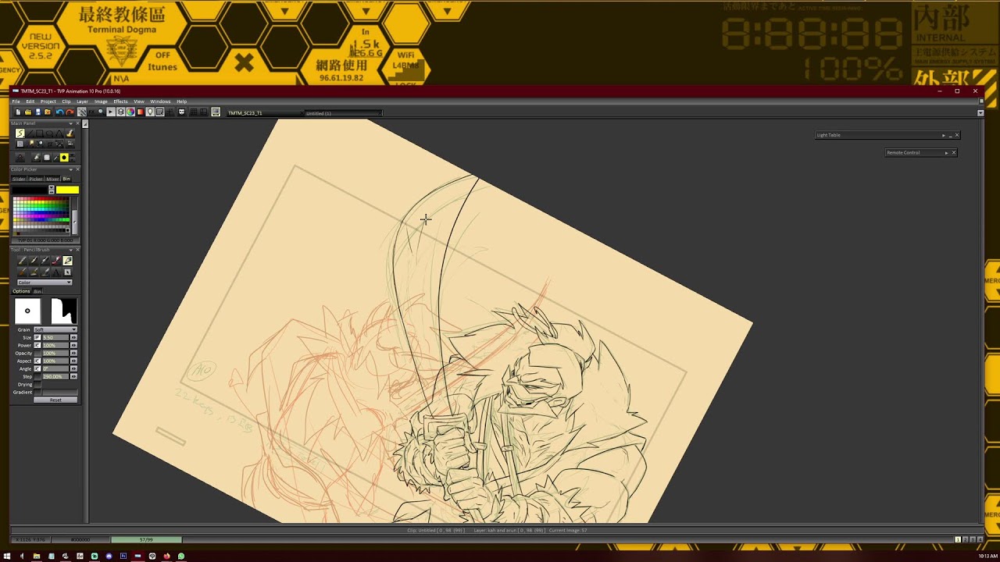Screen dimensions: 1000x562
Task: Open the Color mode dropdown in Tool panel
Action: point(45,283)
